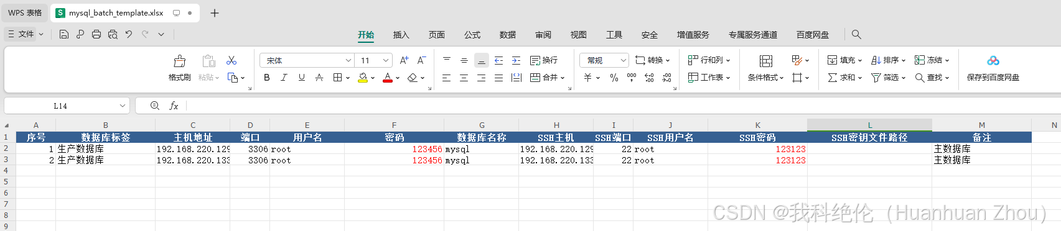The image size is (1061, 231).
Task: Click the Save icon in quick toolbar
Action: (x=64, y=34)
